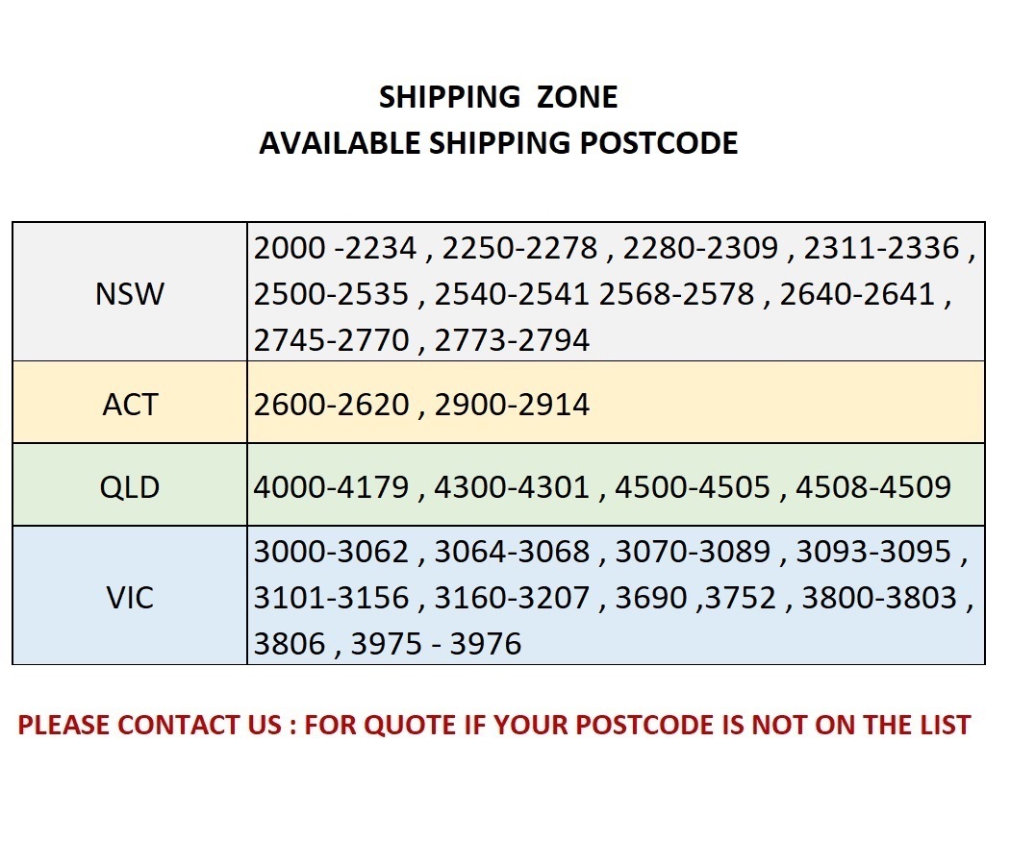1010x865 pixels.
Task: Click the NSW state label cell
Action: pyautogui.click(x=130, y=294)
